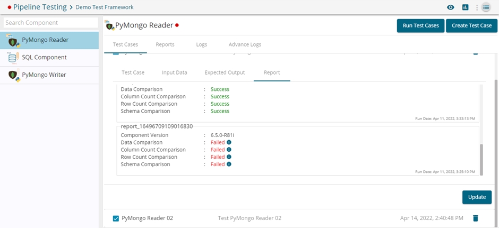Open the Input Data sub-tab
This screenshot has width=499, height=228.
coord(175,72)
